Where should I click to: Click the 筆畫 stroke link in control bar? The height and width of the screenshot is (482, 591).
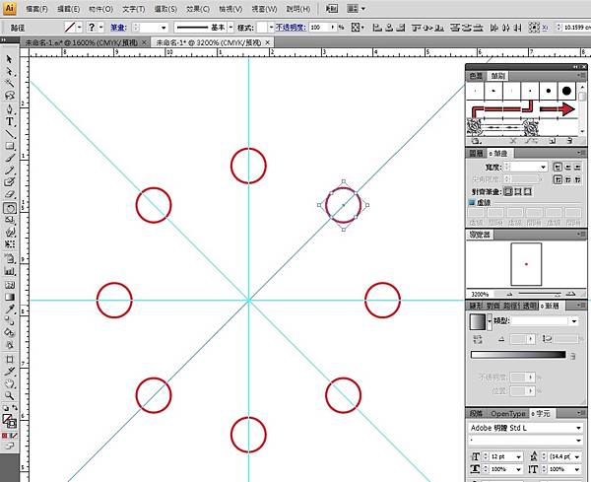pyautogui.click(x=118, y=28)
